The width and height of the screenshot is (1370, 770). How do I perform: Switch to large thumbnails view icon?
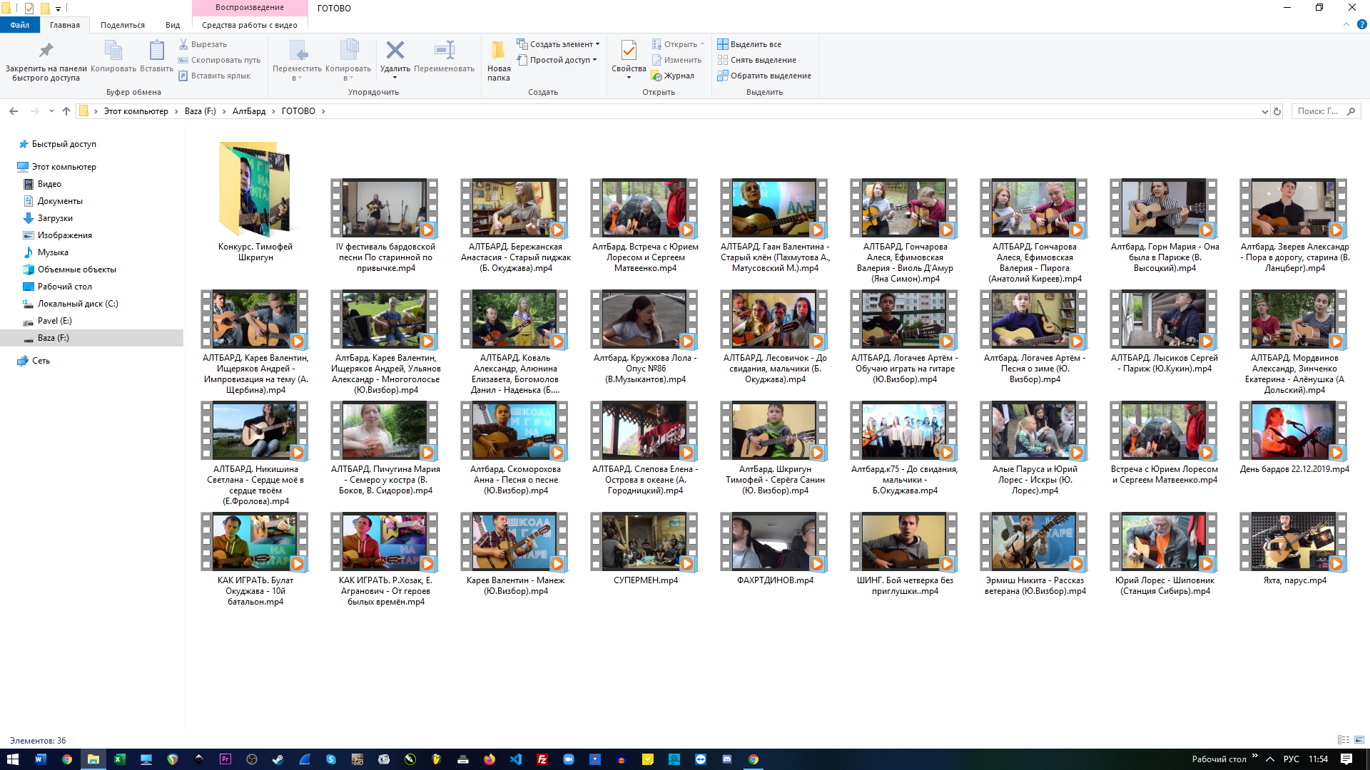(x=1359, y=740)
